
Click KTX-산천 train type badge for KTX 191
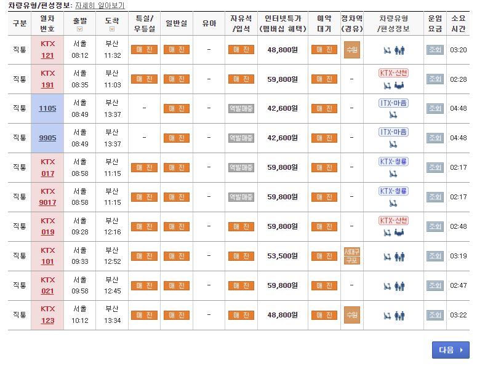(393, 73)
